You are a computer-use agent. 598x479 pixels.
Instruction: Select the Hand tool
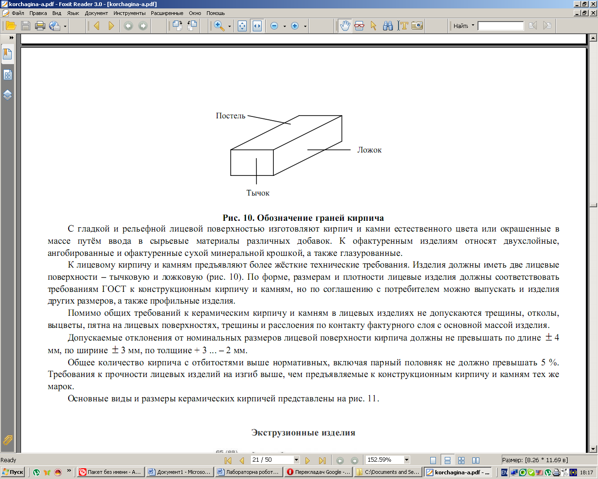(345, 26)
